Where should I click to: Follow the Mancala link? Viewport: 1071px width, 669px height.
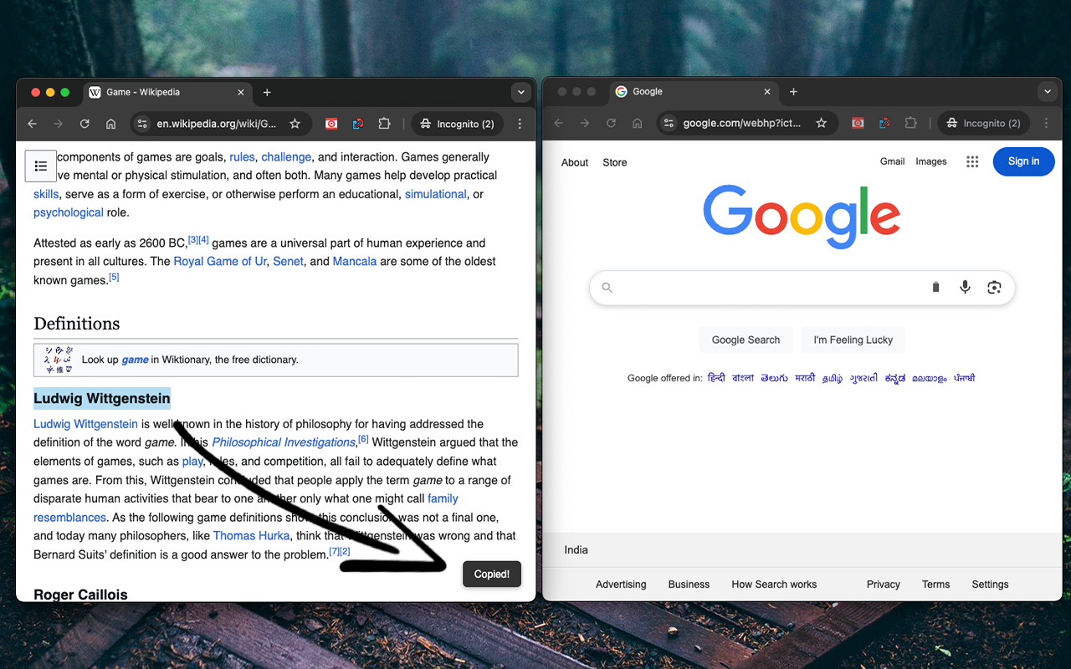pyautogui.click(x=355, y=262)
